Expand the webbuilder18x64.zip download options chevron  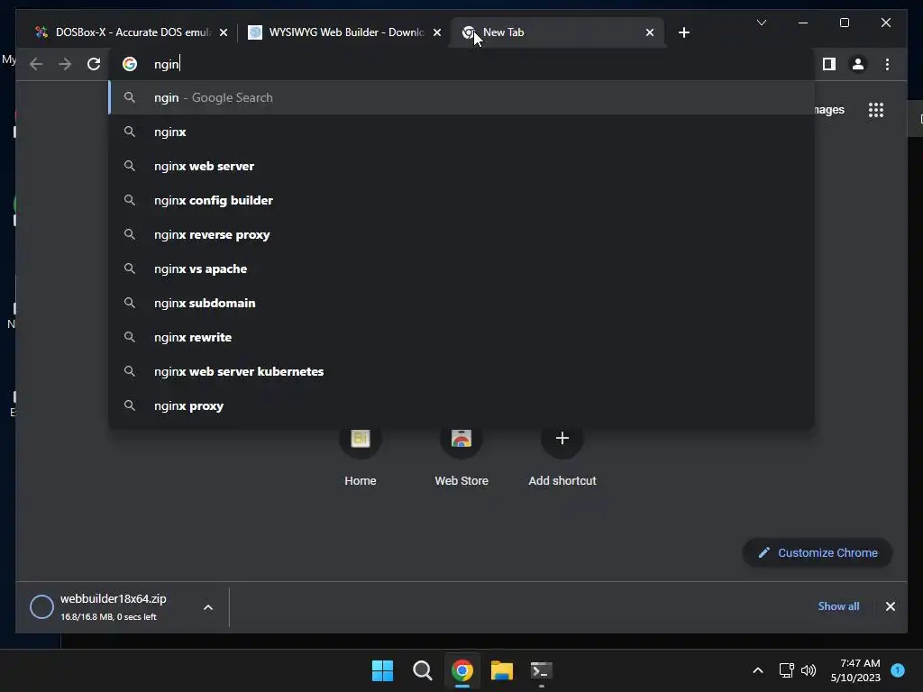click(208, 607)
